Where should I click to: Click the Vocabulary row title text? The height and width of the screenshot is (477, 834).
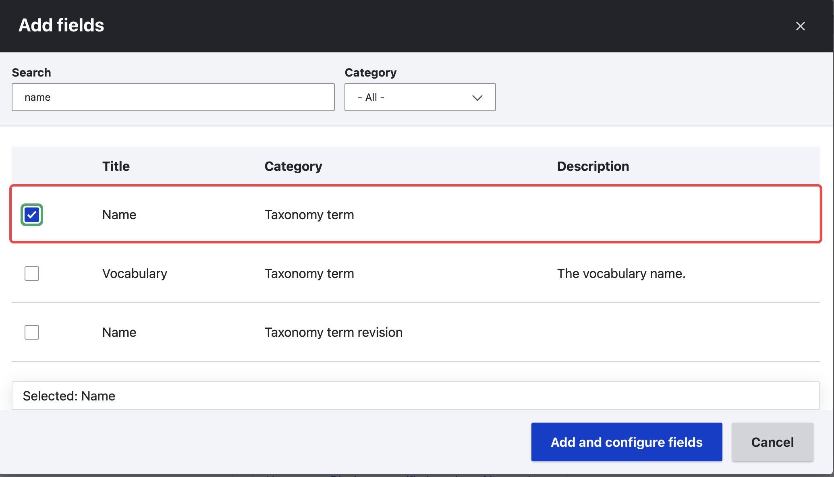pyautogui.click(x=135, y=274)
